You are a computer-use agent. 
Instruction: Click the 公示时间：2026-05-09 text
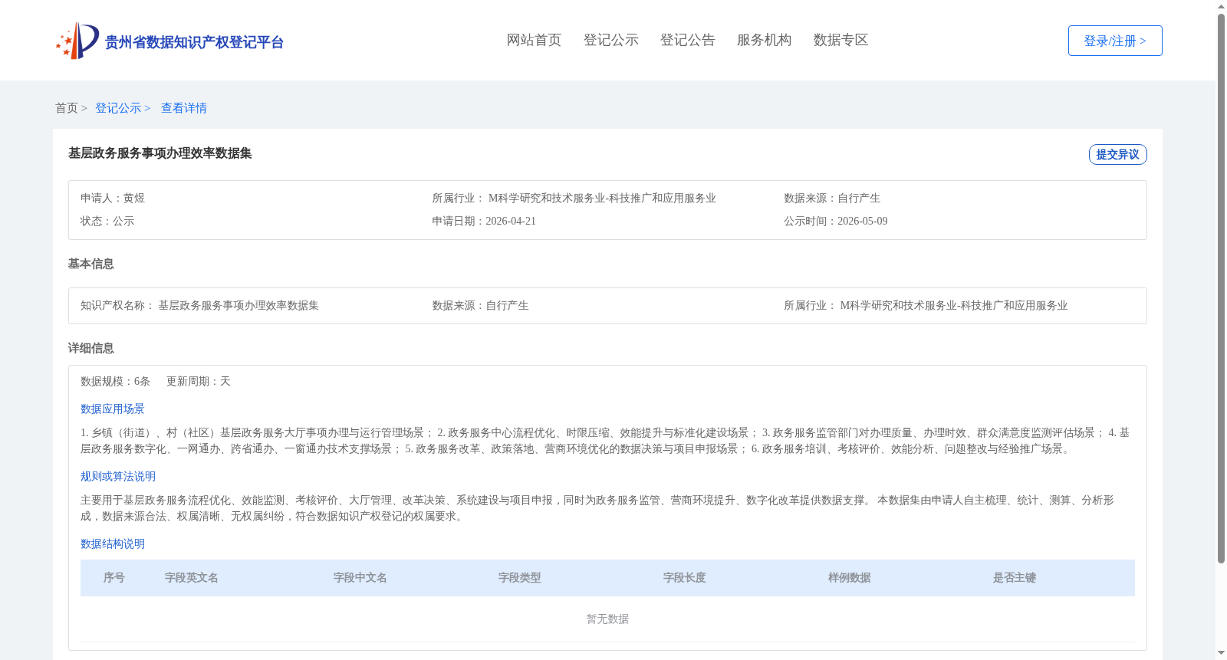[836, 221]
